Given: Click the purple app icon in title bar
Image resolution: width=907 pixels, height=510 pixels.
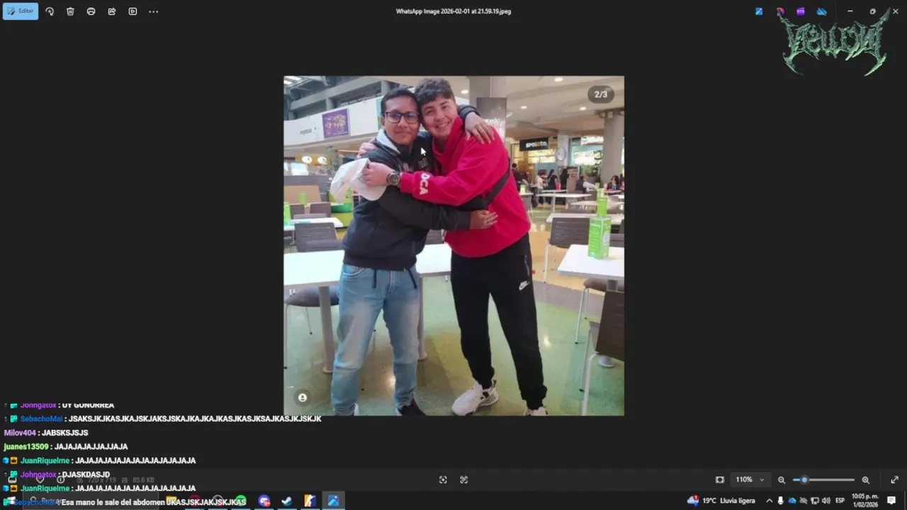Looking at the screenshot, I should [801, 11].
